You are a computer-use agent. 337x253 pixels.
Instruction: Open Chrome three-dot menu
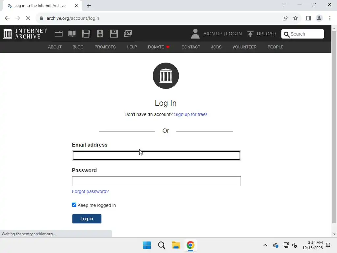[x=330, y=18]
